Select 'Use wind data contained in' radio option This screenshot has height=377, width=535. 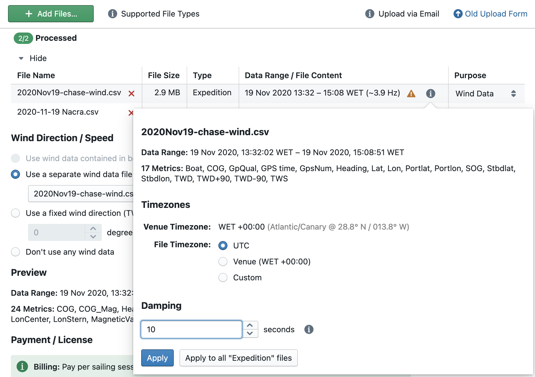15,158
